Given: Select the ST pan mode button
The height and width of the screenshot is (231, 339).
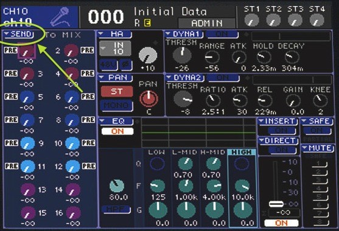Looking at the screenshot, I should click(x=117, y=92).
